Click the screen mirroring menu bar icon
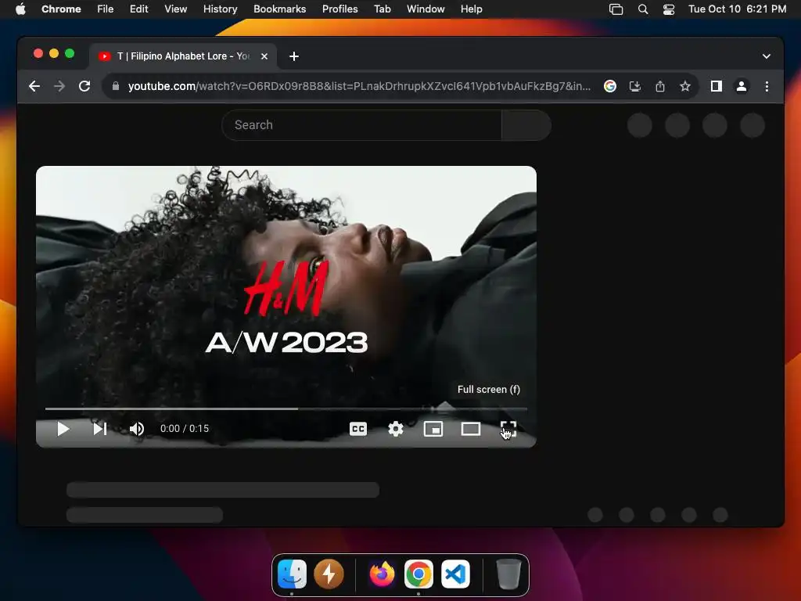This screenshot has height=601, width=801. click(616, 9)
